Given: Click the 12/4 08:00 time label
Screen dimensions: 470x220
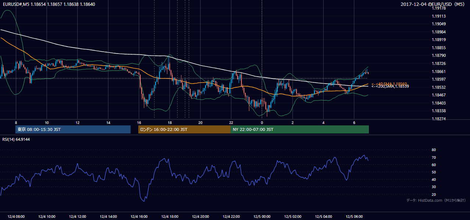Looking at the screenshot, I should (16, 217).
